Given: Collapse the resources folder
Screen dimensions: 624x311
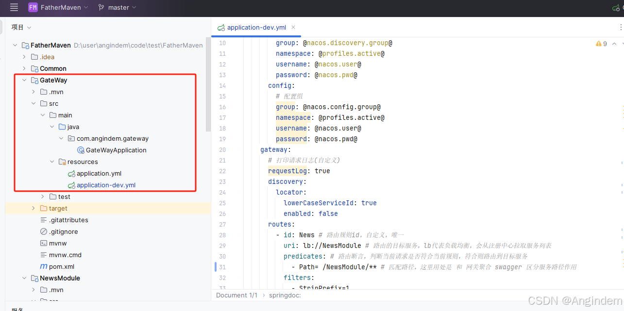Looking at the screenshot, I should (x=51, y=162).
